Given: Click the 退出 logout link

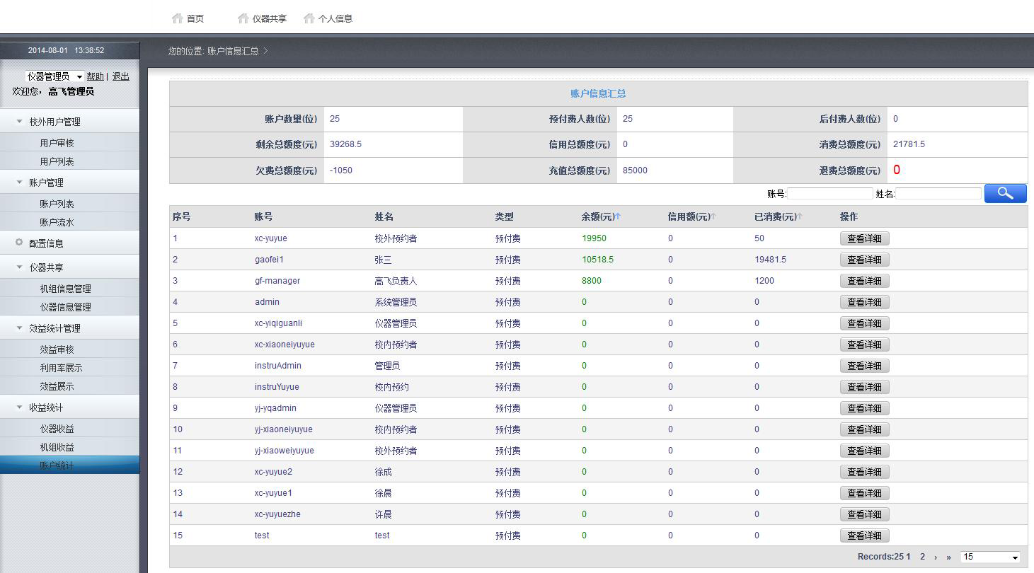Looking at the screenshot, I should point(121,76).
